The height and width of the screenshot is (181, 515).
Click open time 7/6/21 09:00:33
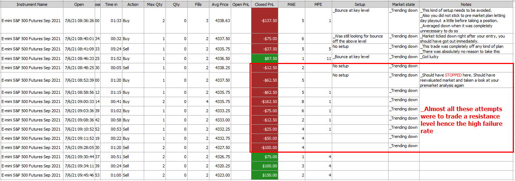(x=79, y=102)
